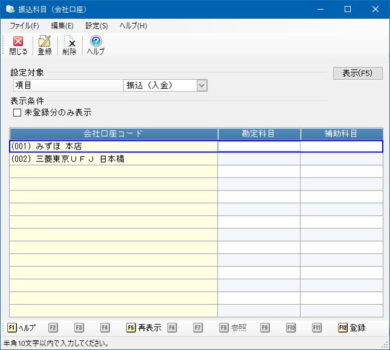
Task: Open the ヘルプ(H) menu
Action: click(x=133, y=26)
